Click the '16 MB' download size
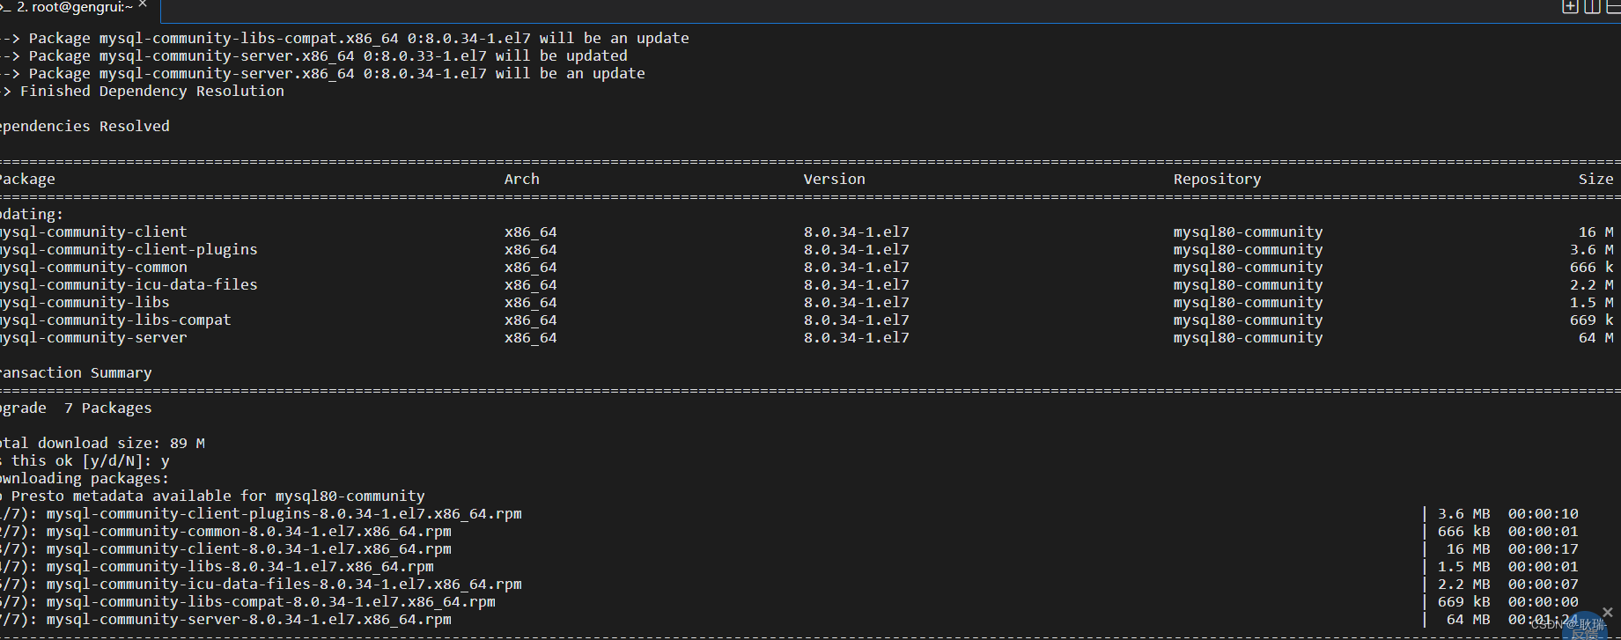 (x=1468, y=548)
